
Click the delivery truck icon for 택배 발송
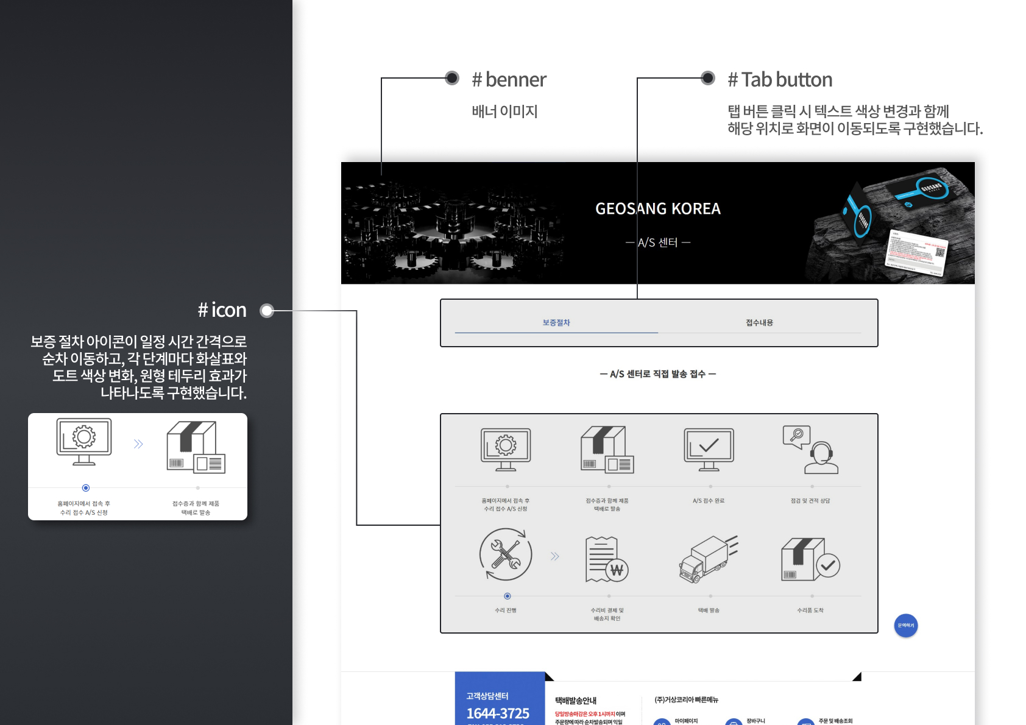coord(709,559)
